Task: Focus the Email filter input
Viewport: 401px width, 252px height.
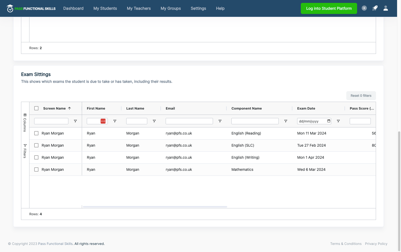Action: click(189, 121)
